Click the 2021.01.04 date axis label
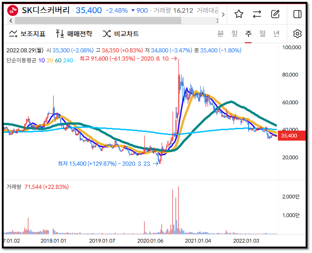The image size is (312, 253). [x=198, y=241]
